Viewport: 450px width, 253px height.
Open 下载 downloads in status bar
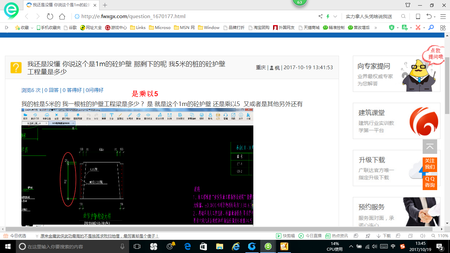(x=384, y=236)
